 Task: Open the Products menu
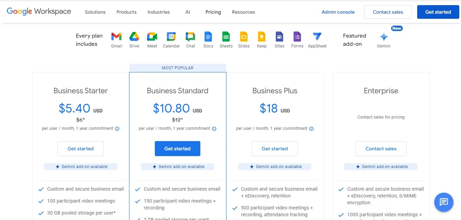(x=126, y=12)
